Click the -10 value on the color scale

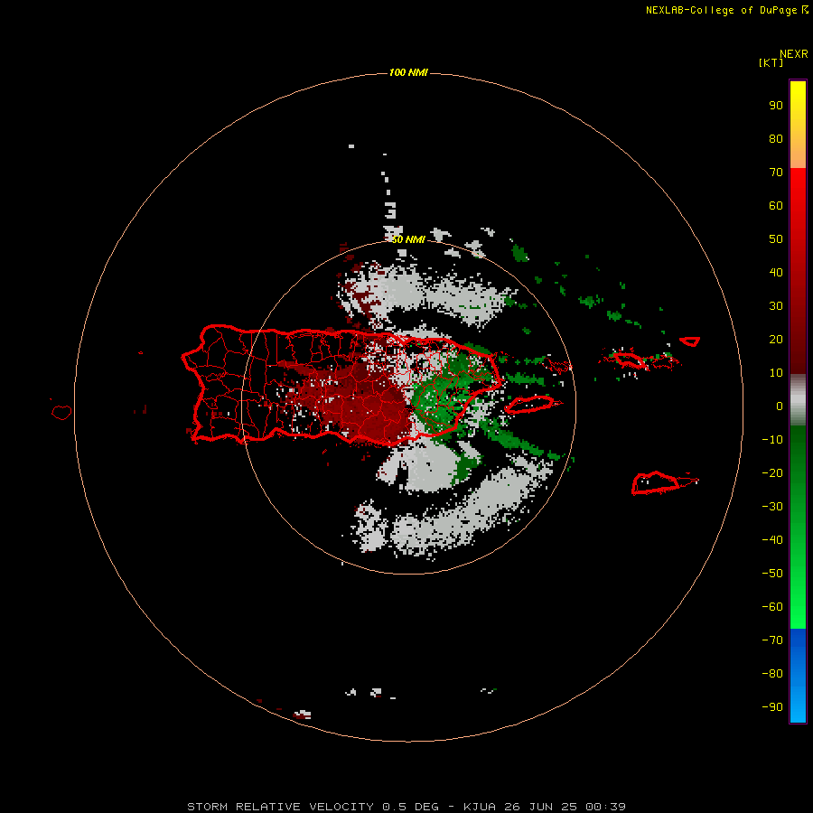click(x=772, y=440)
